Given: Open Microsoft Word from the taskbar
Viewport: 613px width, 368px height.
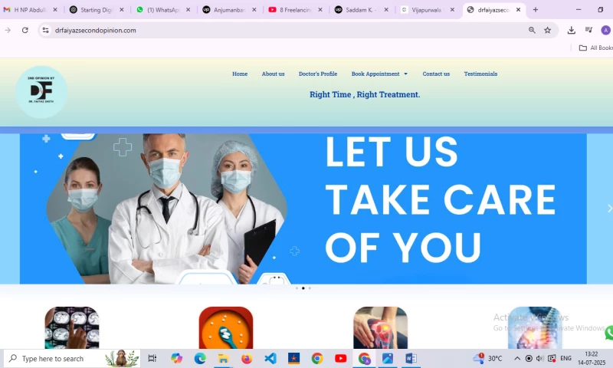Looking at the screenshot, I should tap(411, 358).
